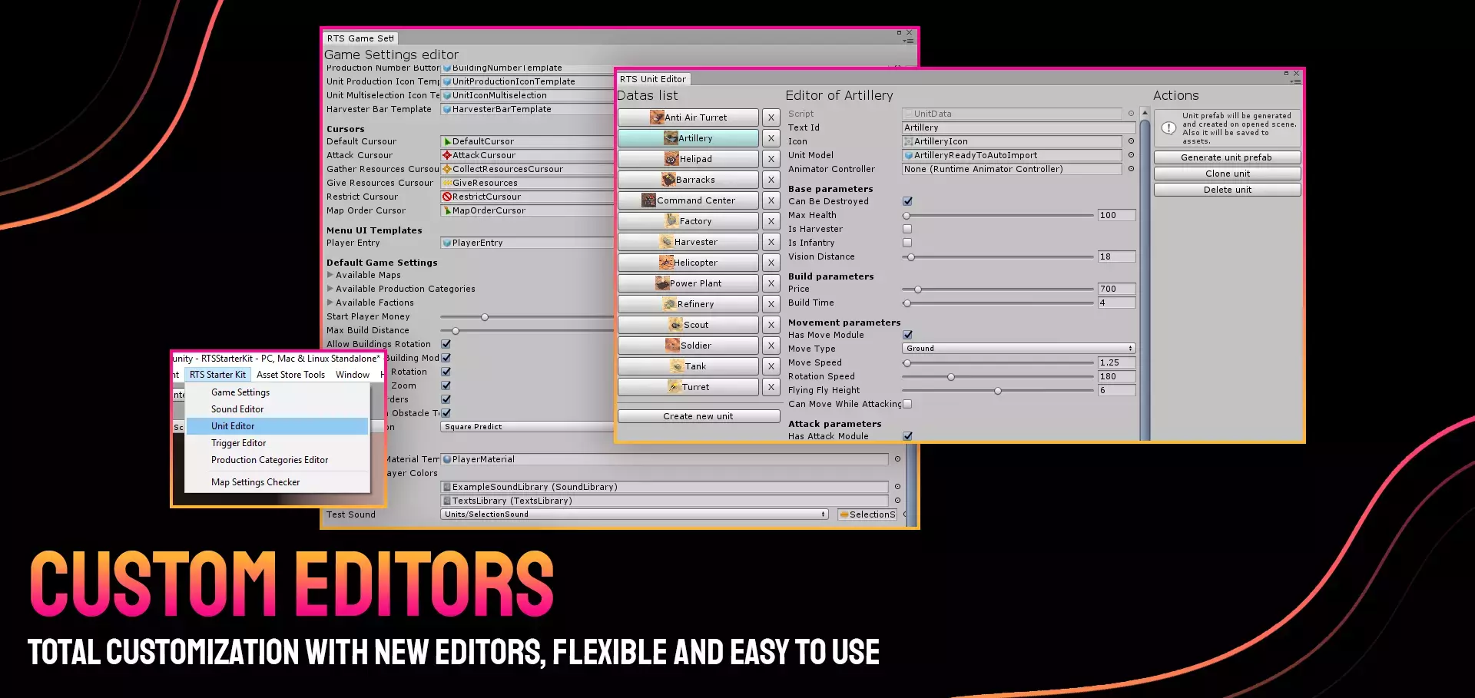The image size is (1475, 698).
Task: Open Game Settings window options menu icon
Action: click(909, 41)
